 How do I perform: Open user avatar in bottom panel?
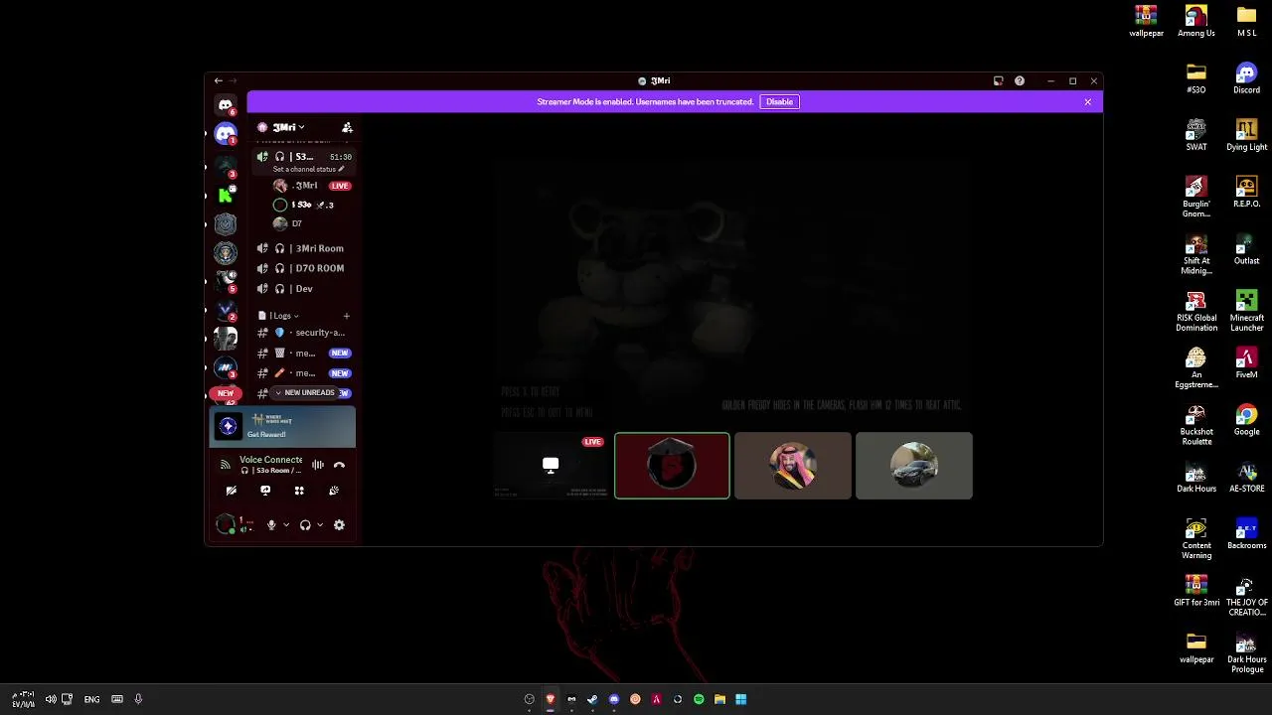(227, 525)
